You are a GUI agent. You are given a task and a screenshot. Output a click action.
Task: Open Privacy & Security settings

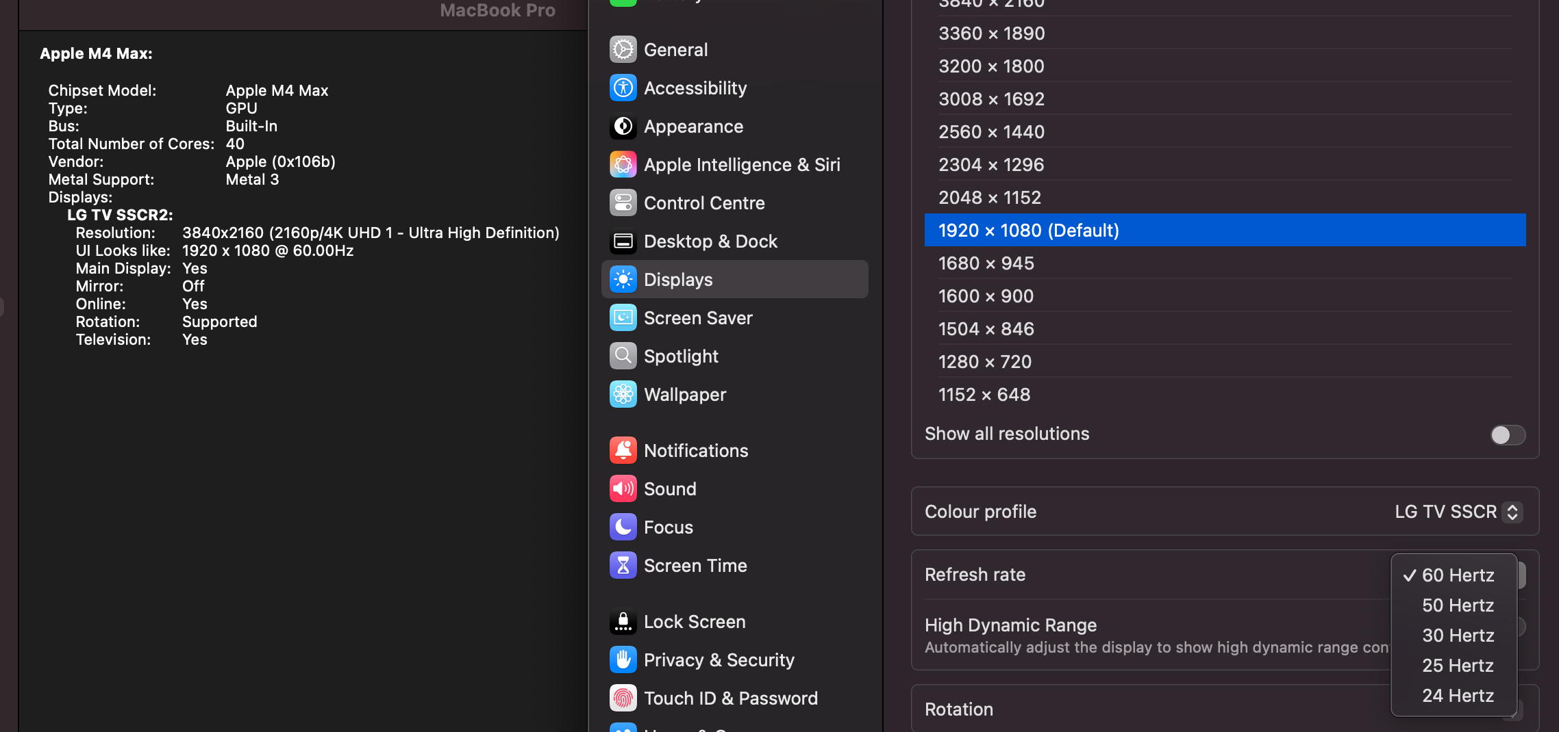[719, 659]
